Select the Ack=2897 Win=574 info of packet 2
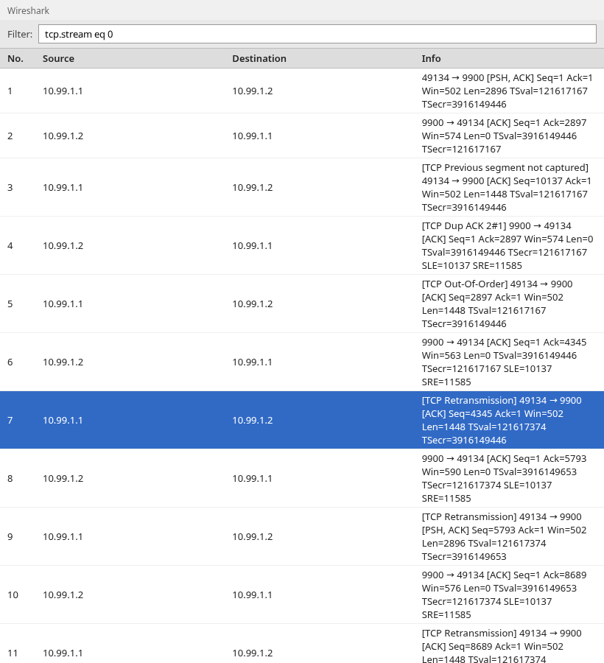The height and width of the screenshot is (663, 604). (x=505, y=136)
